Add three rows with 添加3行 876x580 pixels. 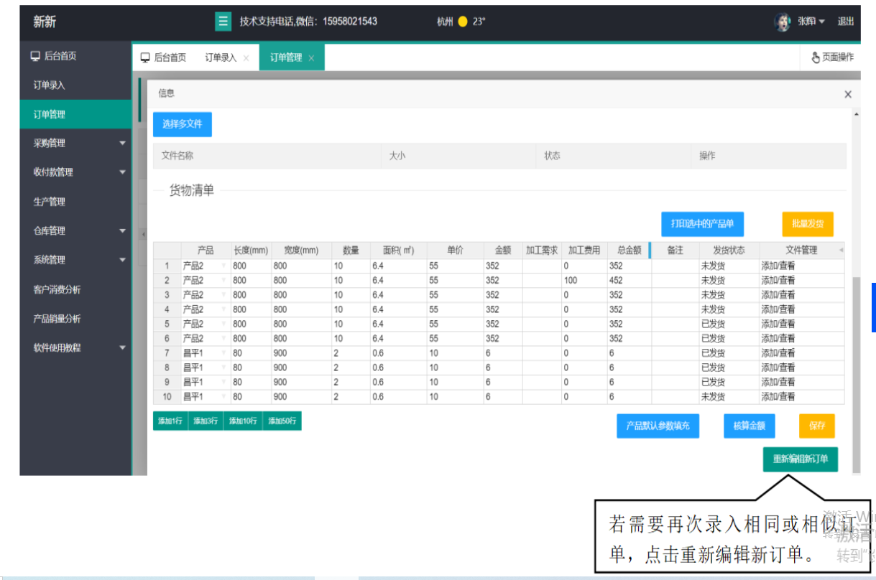[x=206, y=421]
